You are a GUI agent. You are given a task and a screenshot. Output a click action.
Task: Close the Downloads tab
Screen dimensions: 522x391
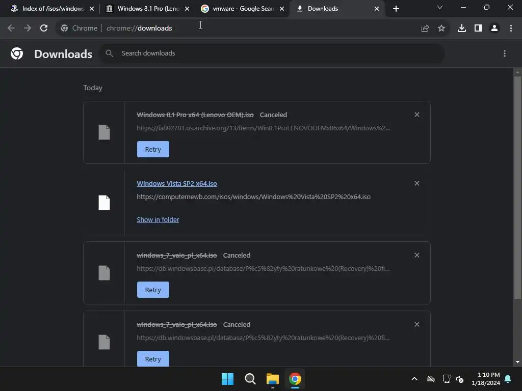pos(377,9)
